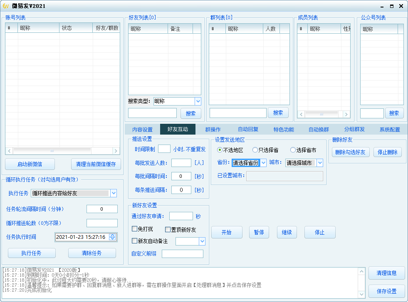The image size is (408, 302).
Task: Click the 开始 button
Action: point(227,232)
